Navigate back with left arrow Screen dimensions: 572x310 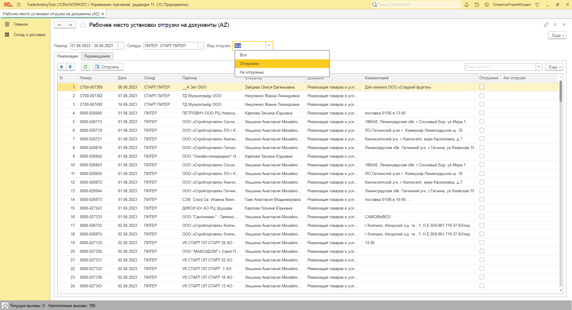point(60,25)
